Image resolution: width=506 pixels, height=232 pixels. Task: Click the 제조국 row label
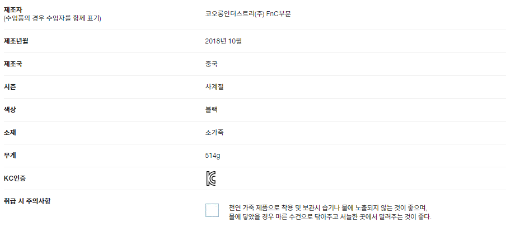[x=13, y=64]
